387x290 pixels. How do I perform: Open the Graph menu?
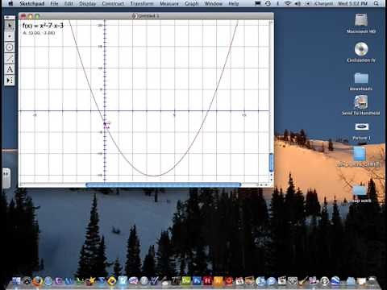pos(192,3)
